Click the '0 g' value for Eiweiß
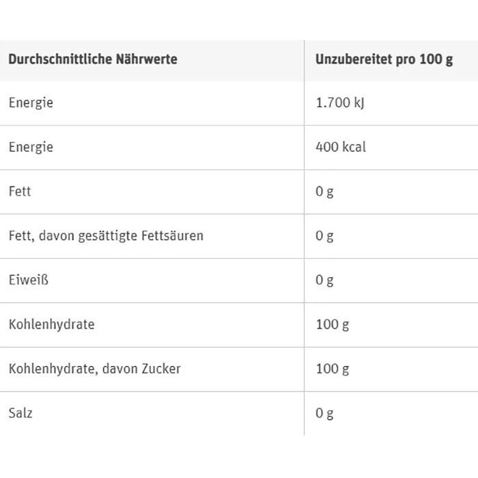This screenshot has height=478, width=478. pyautogui.click(x=324, y=281)
